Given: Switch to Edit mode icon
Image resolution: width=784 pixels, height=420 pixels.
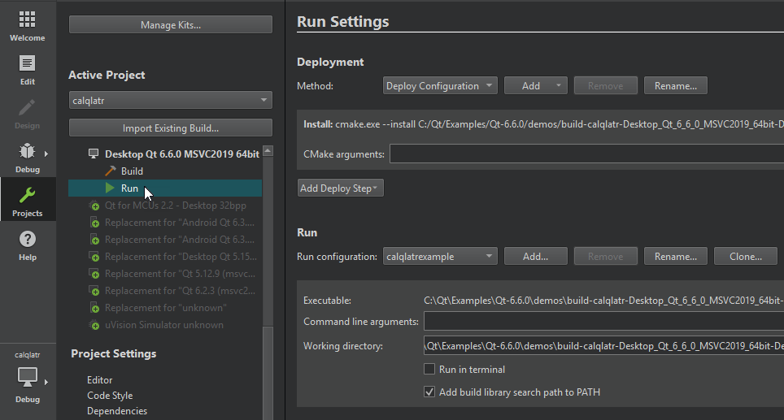Looking at the screenshot, I should 27,63.
